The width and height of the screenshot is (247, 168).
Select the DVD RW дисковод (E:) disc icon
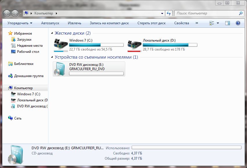(60, 69)
